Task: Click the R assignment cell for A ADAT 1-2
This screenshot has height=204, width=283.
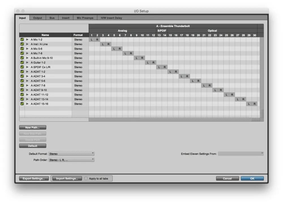Action: click(176, 72)
